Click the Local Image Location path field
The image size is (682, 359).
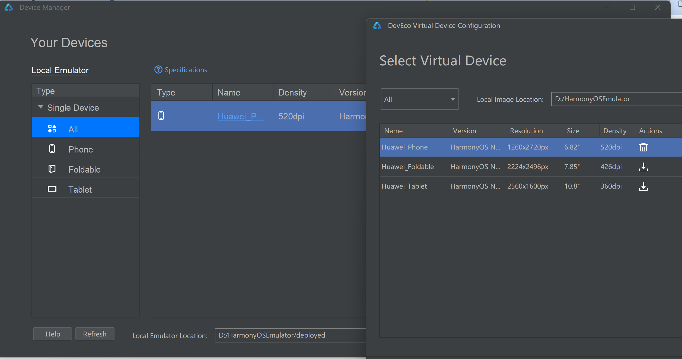[617, 99]
